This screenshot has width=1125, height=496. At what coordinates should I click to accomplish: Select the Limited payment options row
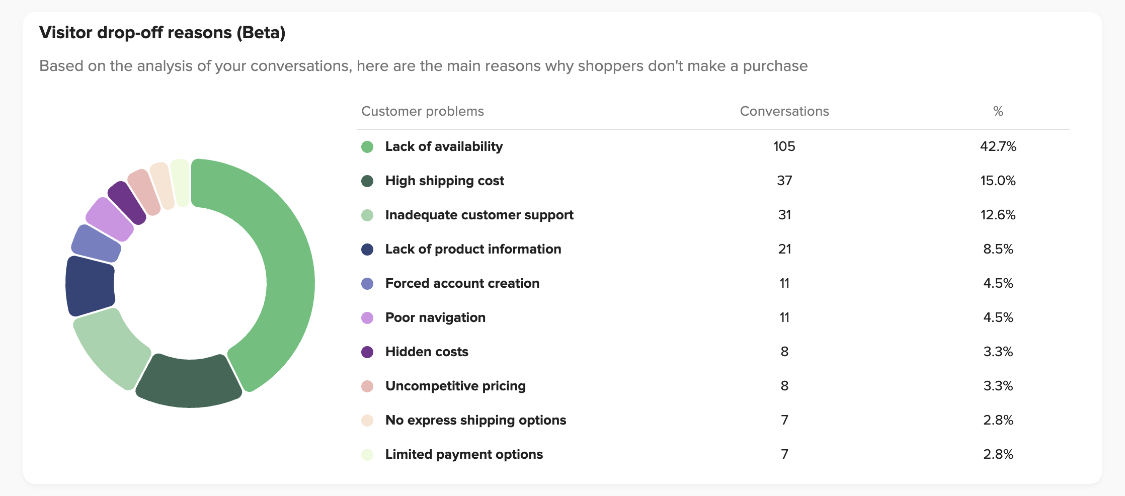coord(464,455)
